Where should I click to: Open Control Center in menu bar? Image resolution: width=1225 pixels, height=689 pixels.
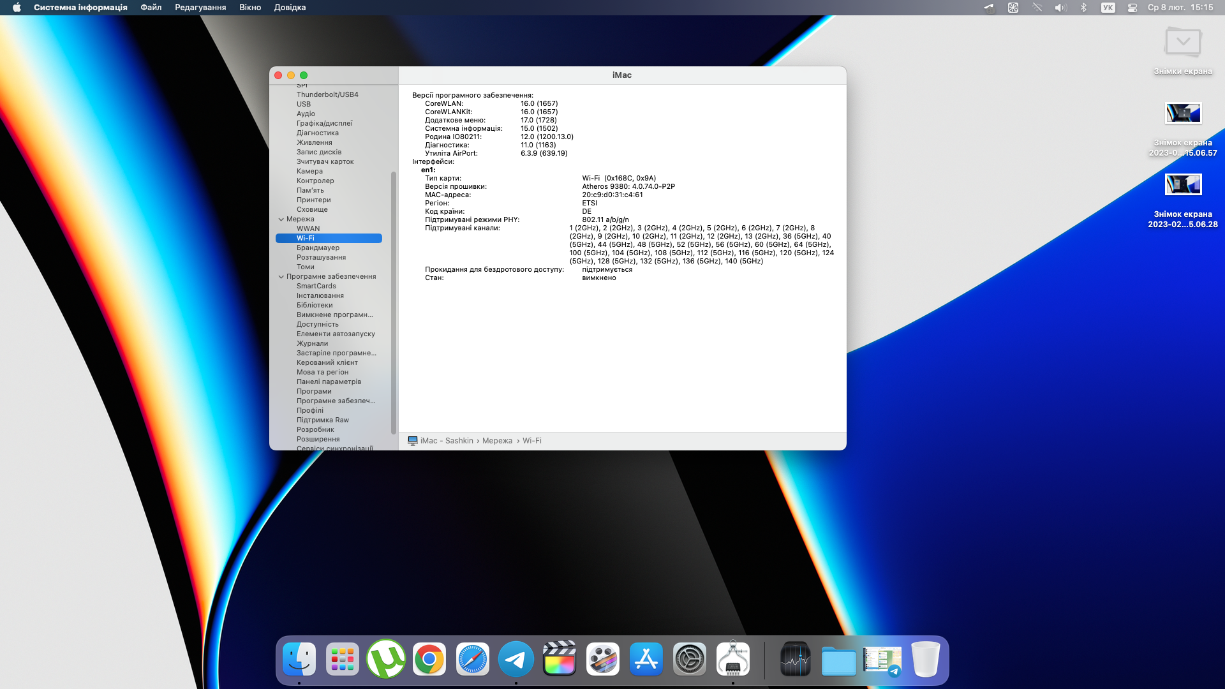point(1132,8)
